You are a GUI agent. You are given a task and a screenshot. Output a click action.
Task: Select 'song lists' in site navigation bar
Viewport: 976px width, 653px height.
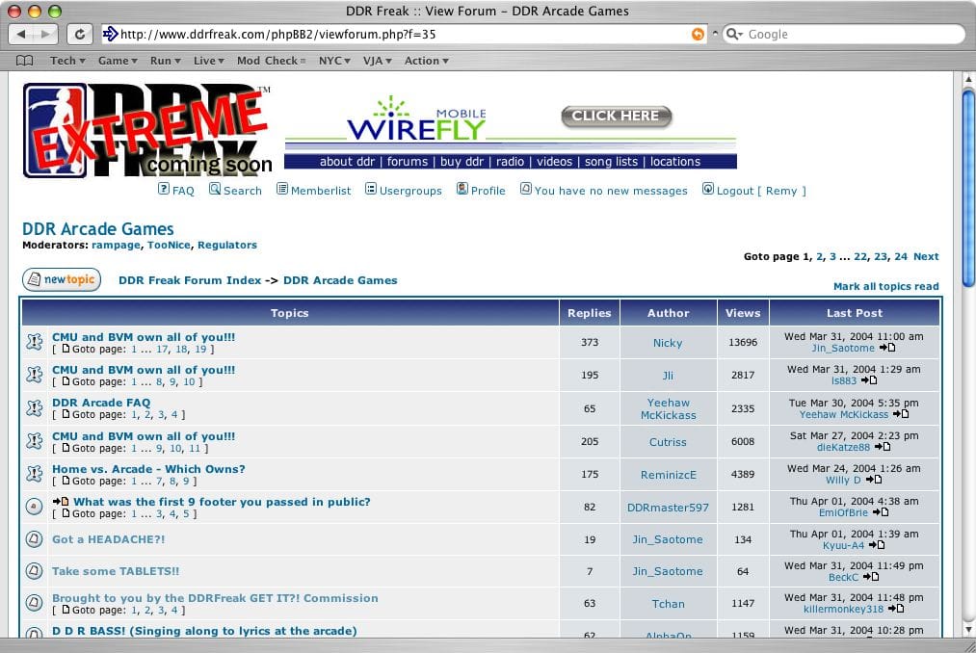(611, 162)
